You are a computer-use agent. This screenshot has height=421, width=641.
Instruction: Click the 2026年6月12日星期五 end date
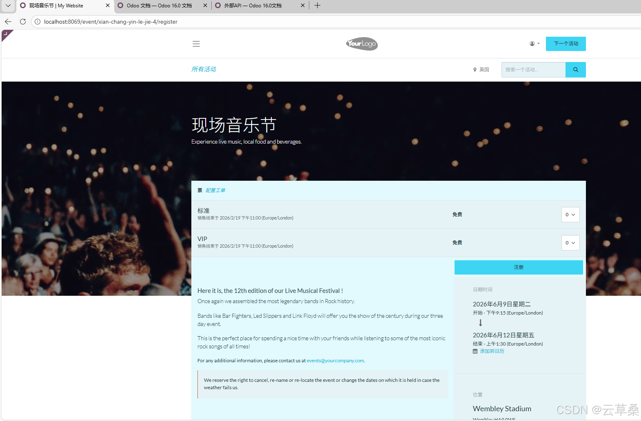[503, 335]
